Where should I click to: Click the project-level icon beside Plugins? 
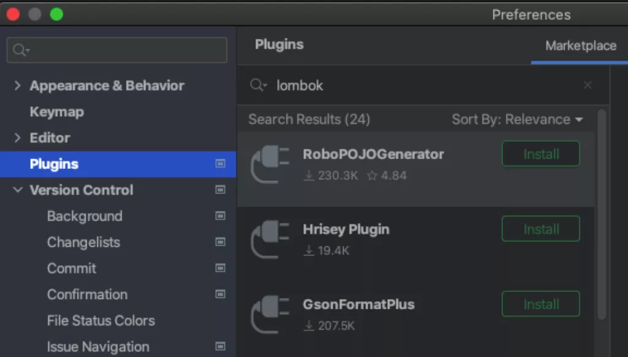pyautogui.click(x=220, y=164)
